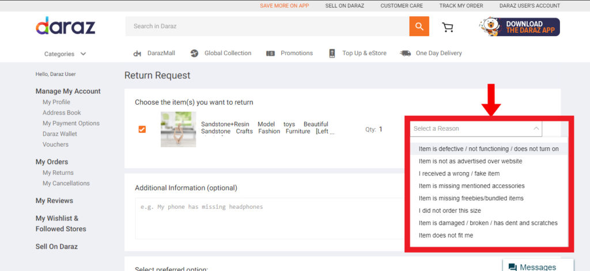Choose 'I received a wrong / fake item'
Image resolution: width=590 pixels, height=271 pixels.
point(489,174)
